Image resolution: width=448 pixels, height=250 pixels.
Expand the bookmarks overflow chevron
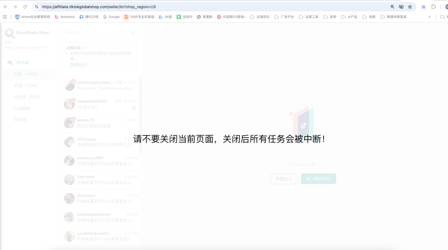click(429, 17)
